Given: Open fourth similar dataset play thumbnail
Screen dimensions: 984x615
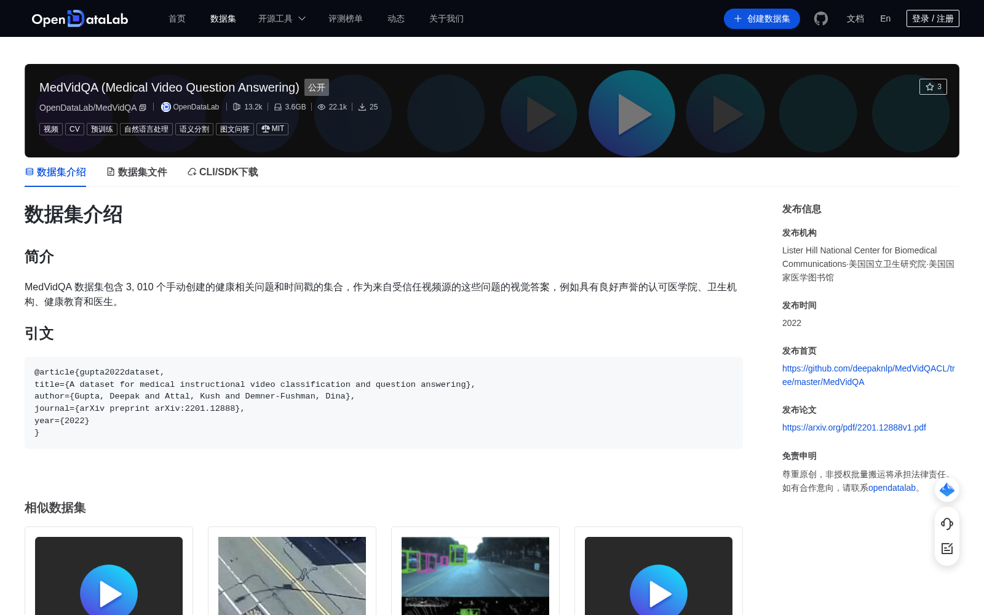Looking at the screenshot, I should tap(659, 576).
